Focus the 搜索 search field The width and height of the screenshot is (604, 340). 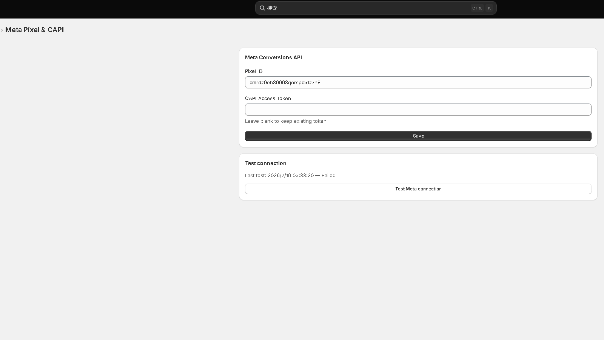click(x=376, y=8)
